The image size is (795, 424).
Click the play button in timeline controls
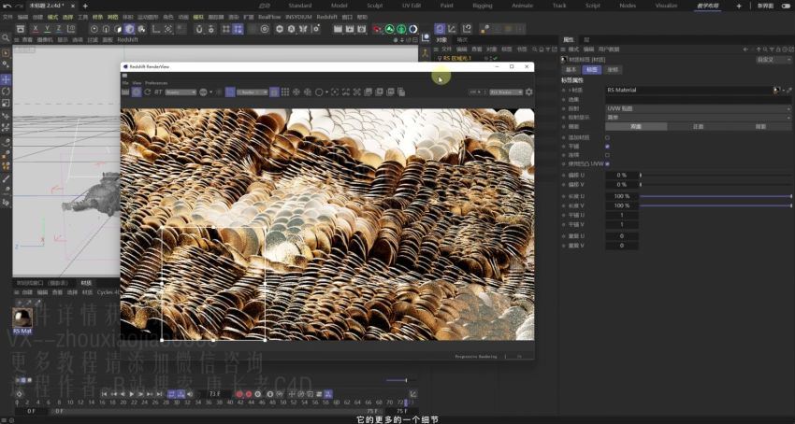pos(132,393)
